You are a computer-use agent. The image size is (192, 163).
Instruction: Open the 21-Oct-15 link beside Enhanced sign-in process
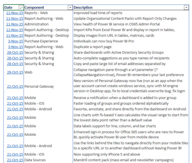(15, 135)
